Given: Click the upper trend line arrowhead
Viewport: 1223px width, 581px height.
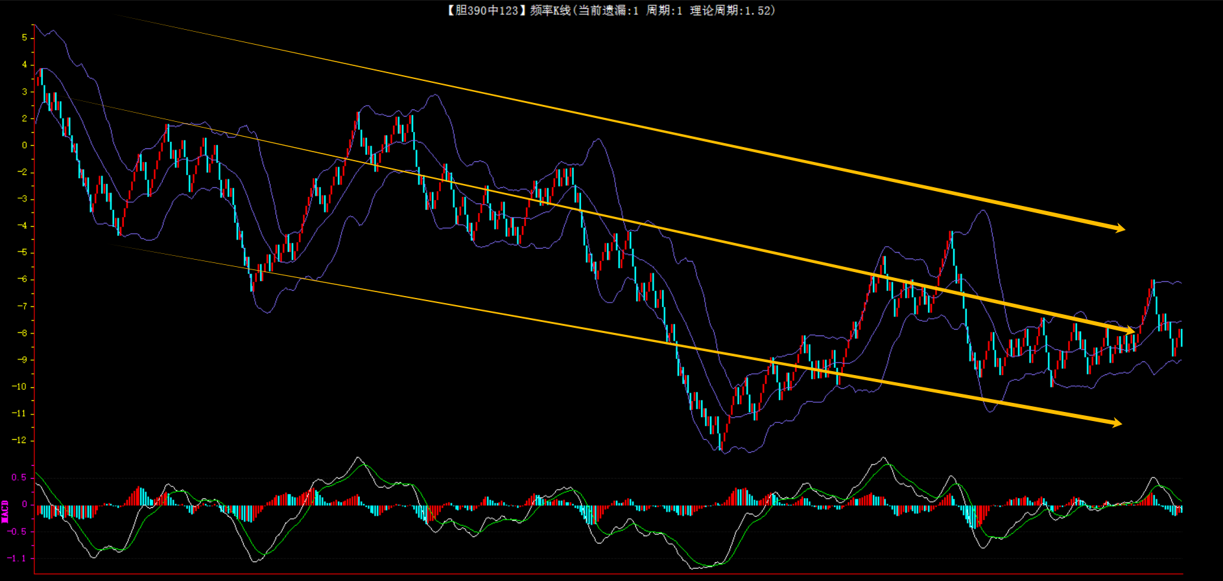Looking at the screenshot, I should click(x=1119, y=228).
